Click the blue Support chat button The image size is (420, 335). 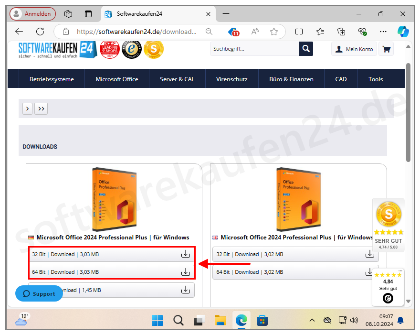coord(39,294)
